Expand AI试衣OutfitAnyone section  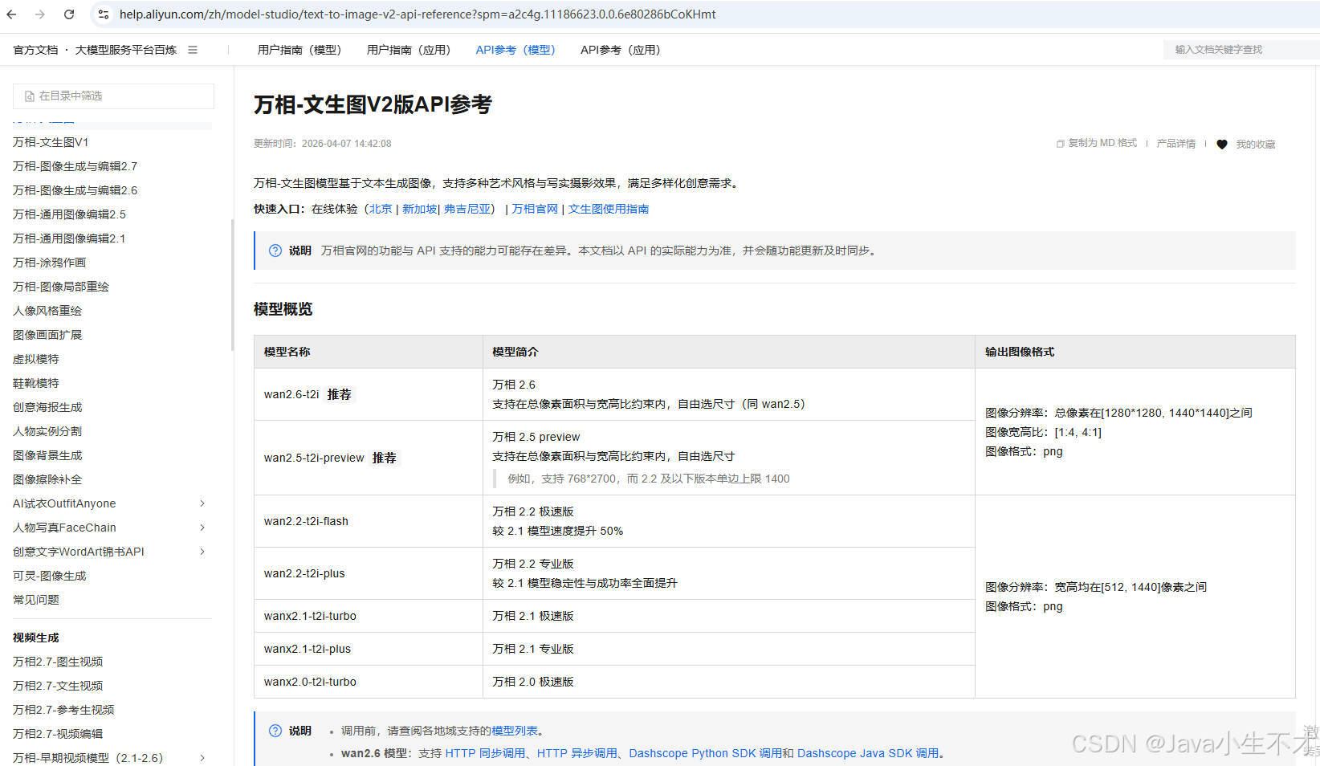202,503
